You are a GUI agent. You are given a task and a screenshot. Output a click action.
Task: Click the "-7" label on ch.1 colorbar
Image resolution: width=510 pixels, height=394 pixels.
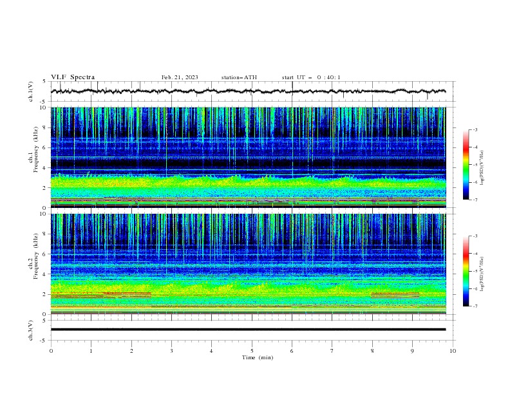point(475,200)
